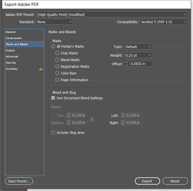Click the Top bleed stepper arrows
Image resolution: width=193 pixels, height=191 pixels.
tap(68, 115)
